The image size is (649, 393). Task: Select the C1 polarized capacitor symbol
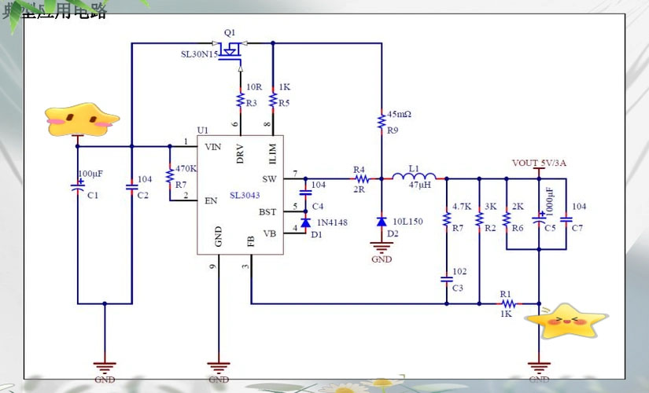(x=78, y=187)
